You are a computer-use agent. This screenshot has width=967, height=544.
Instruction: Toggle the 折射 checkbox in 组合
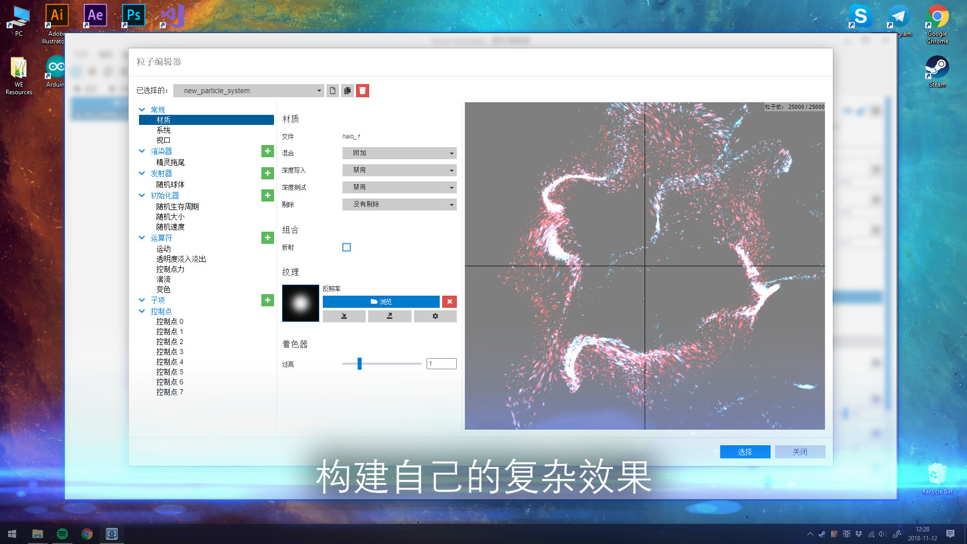pos(346,247)
